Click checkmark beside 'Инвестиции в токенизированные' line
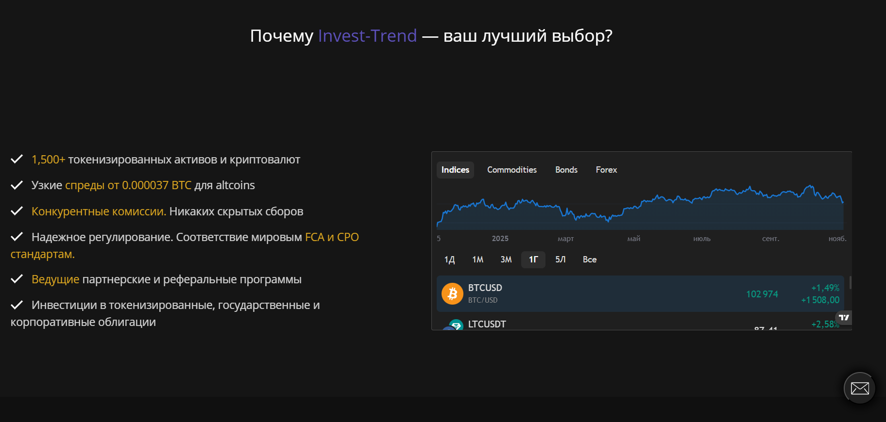 pyautogui.click(x=17, y=305)
